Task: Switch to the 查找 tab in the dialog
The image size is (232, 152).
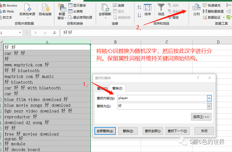Action: click(x=102, y=88)
